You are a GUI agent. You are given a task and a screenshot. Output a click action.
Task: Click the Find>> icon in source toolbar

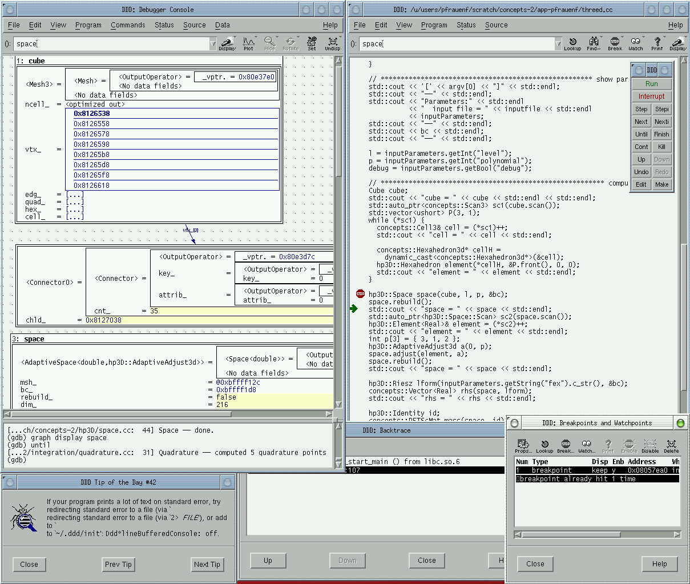pos(594,43)
